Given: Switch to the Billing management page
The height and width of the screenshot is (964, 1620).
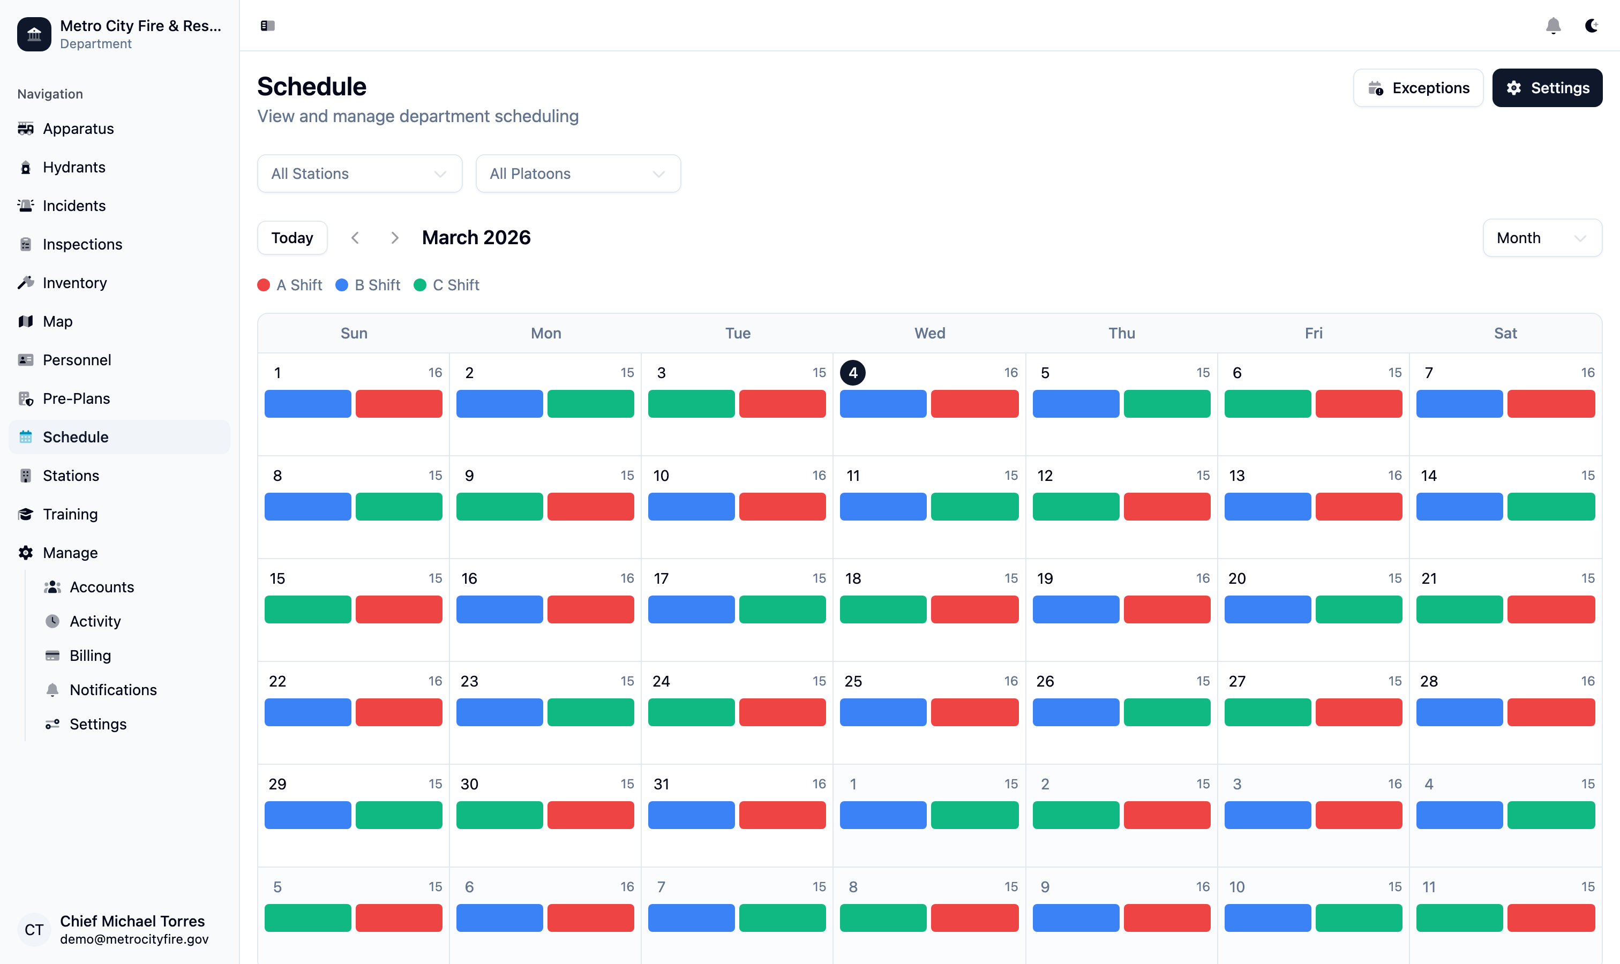Looking at the screenshot, I should (x=91, y=656).
